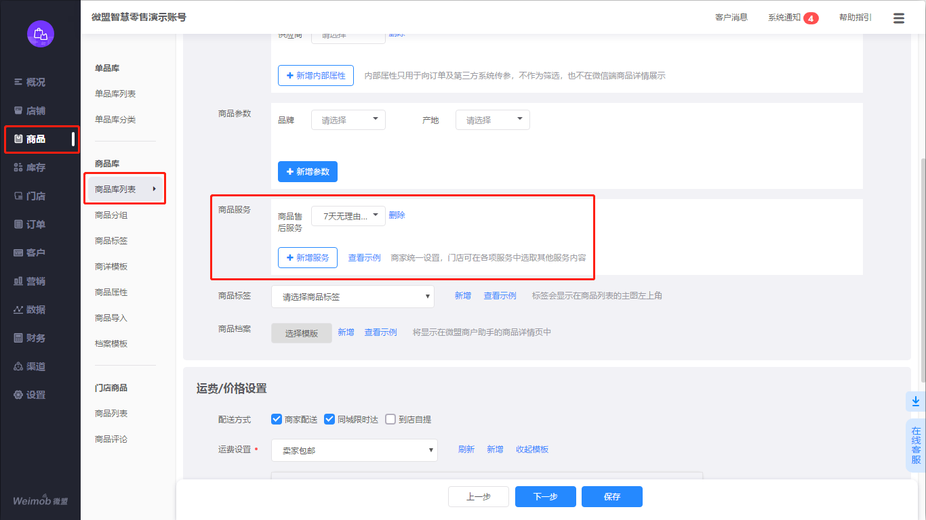
Task: Toggle 同城限时达 checkbox
Action: pos(329,419)
